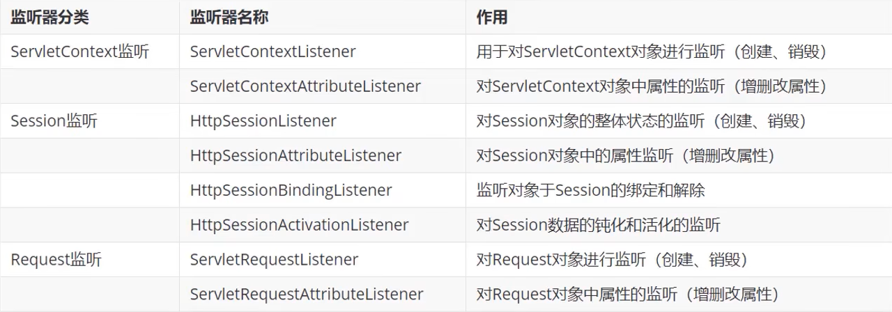Select description 对Session对象的整体状态的监听
The image size is (892, 312).
pyautogui.click(x=641, y=121)
